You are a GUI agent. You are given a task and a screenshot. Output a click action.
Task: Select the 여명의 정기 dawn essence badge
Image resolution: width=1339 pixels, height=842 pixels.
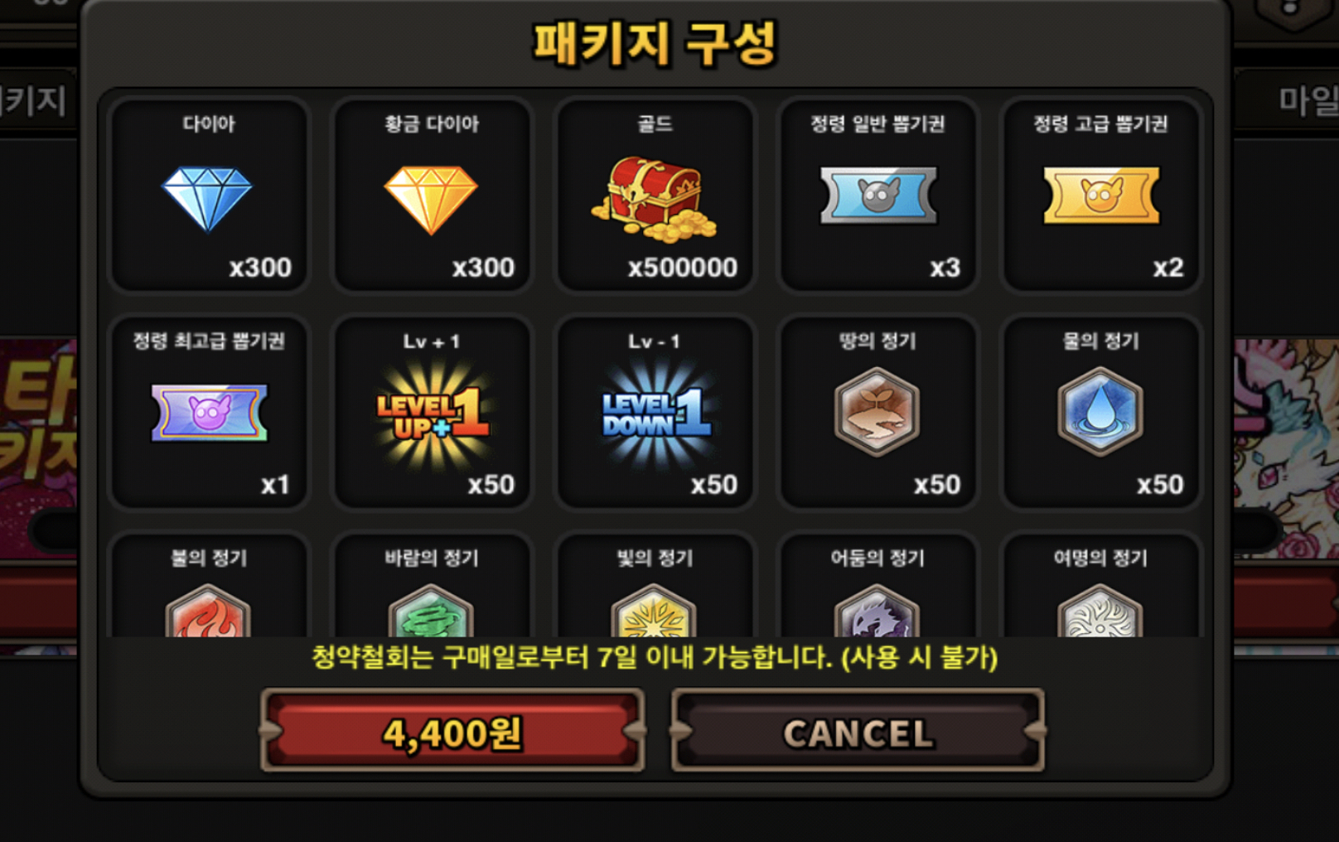point(1100,612)
